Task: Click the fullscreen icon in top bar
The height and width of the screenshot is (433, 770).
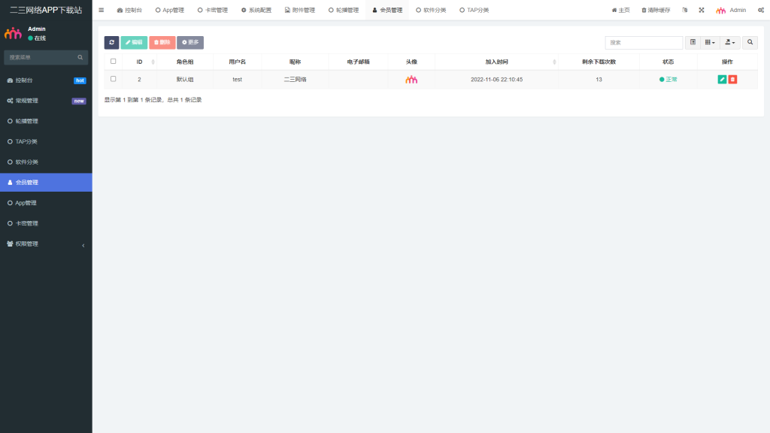Action: (702, 11)
